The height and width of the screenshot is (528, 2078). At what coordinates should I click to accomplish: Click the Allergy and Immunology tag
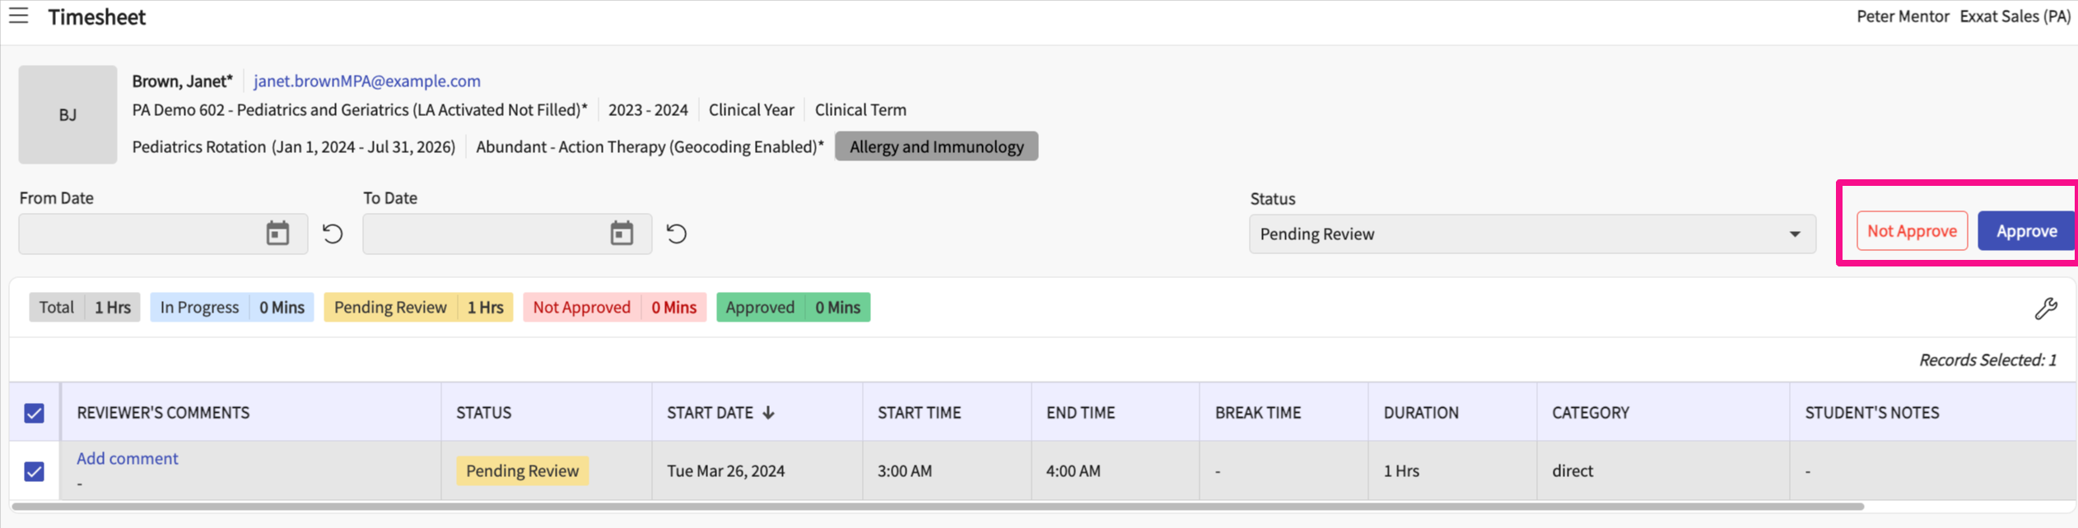pos(936,146)
